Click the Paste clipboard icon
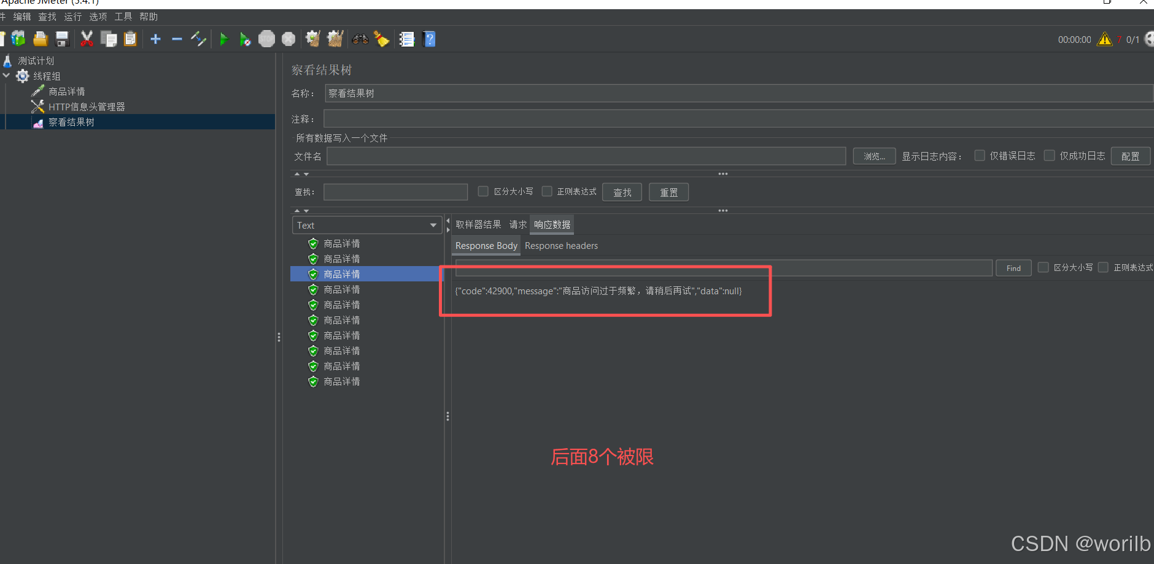1154x564 pixels. click(x=130, y=39)
